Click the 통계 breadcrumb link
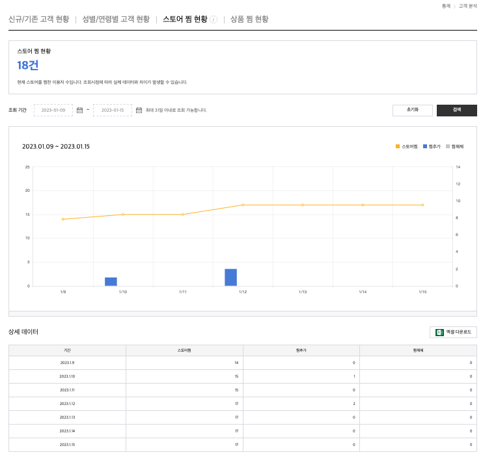483x461 pixels. tap(446, 5)
